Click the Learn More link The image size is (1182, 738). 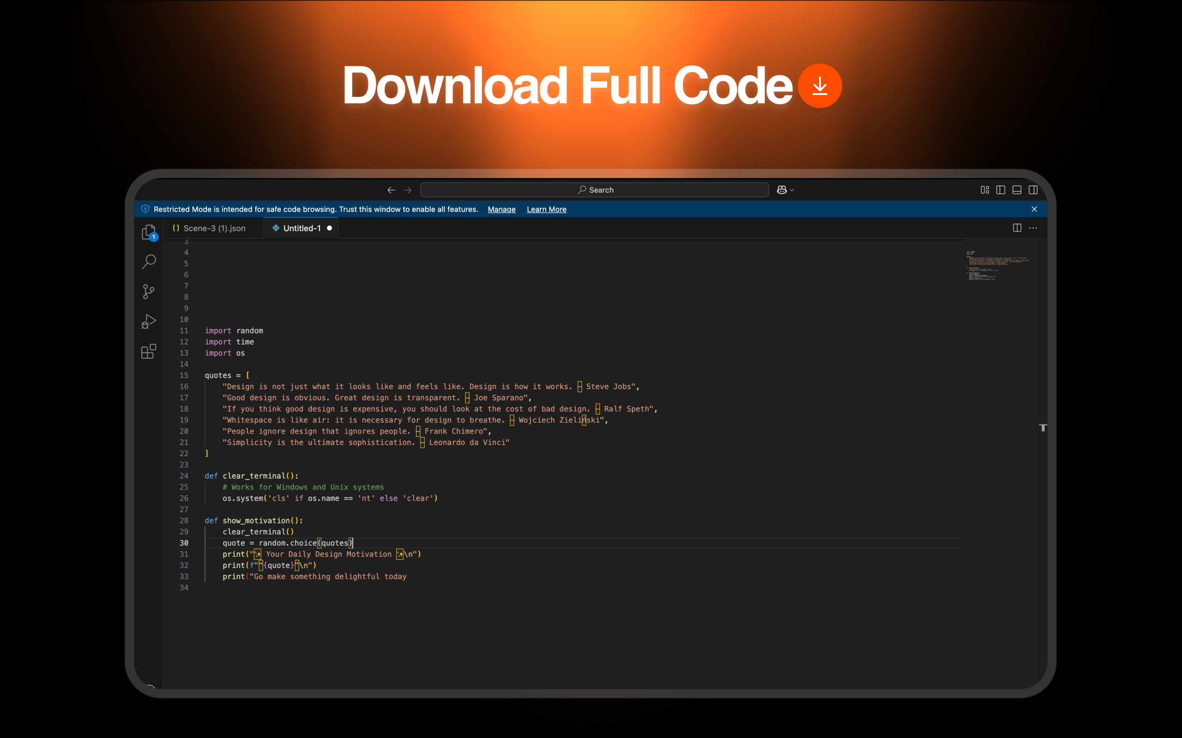click(546, 209)
